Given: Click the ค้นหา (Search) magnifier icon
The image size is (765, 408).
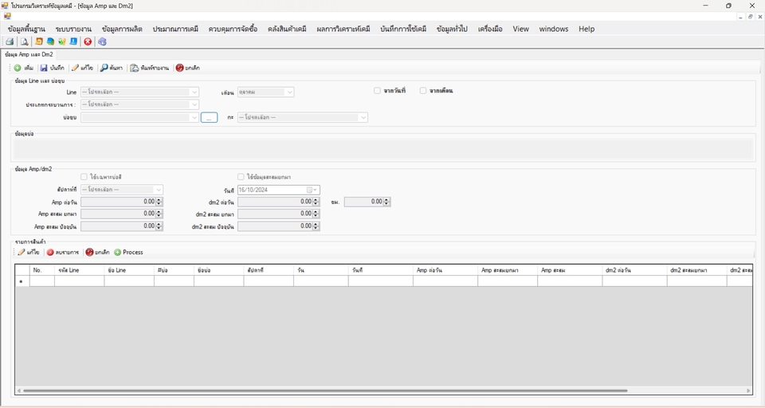Looking at the screenshot, I should click(104, 68).
